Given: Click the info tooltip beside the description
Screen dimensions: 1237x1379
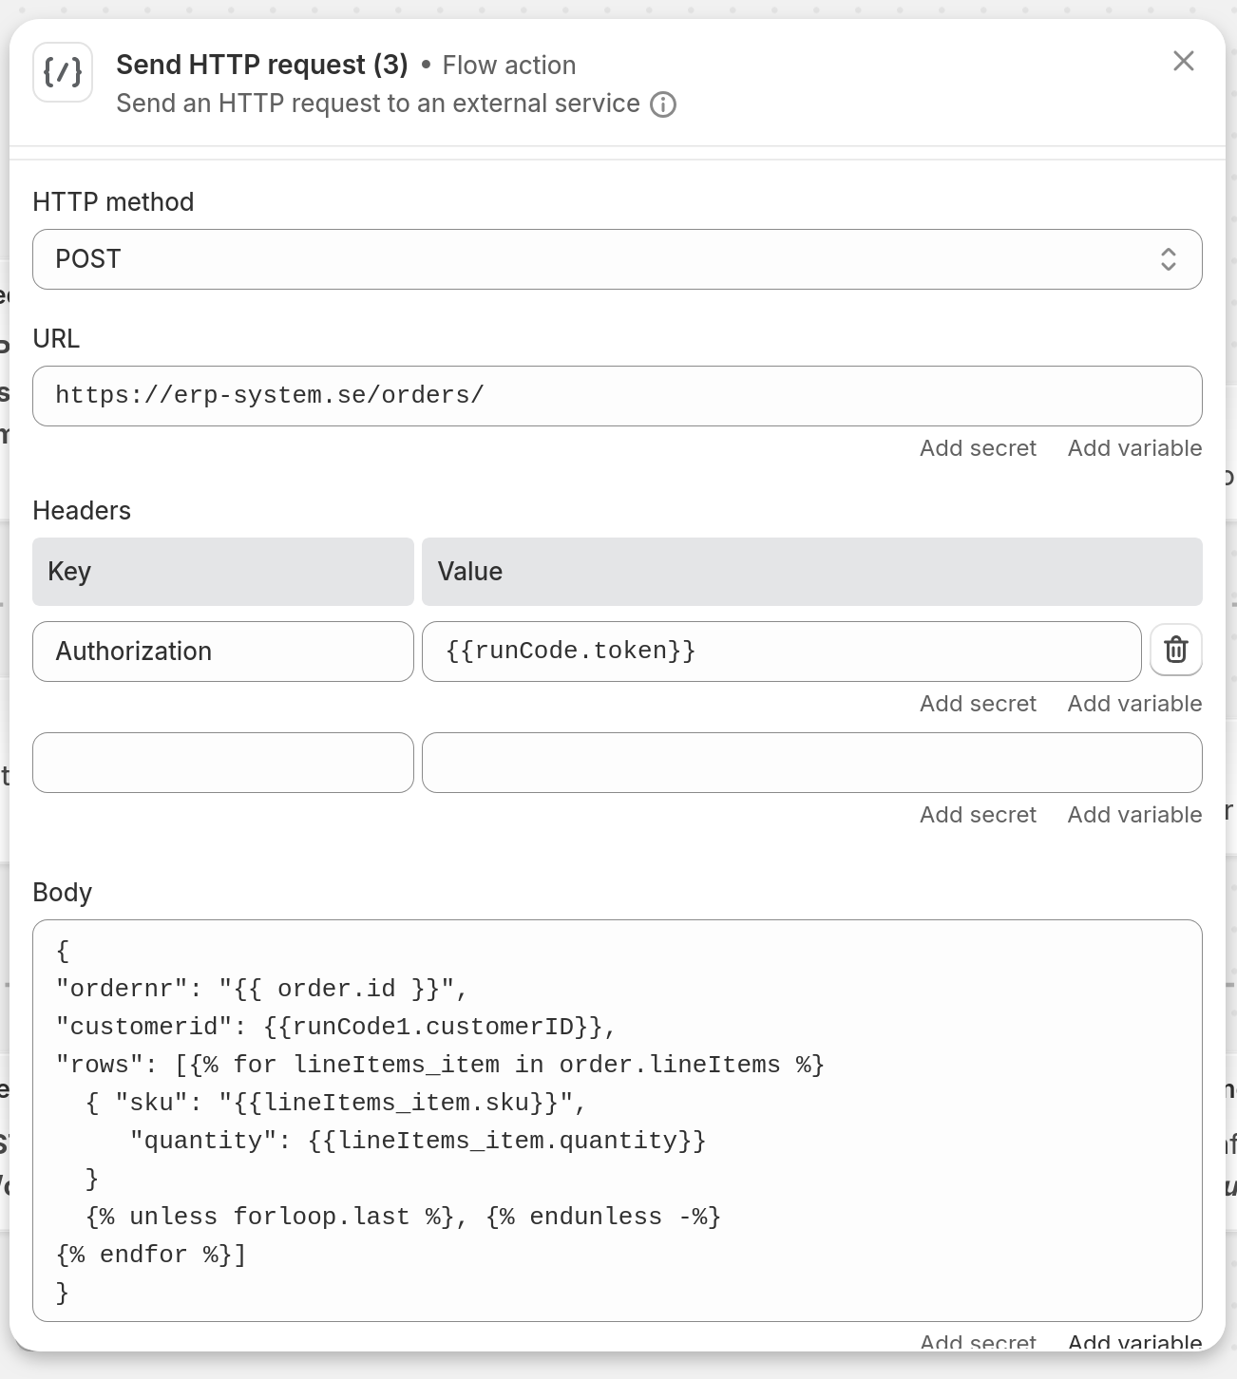Looking at the screenshot, I should coord(664,104).
